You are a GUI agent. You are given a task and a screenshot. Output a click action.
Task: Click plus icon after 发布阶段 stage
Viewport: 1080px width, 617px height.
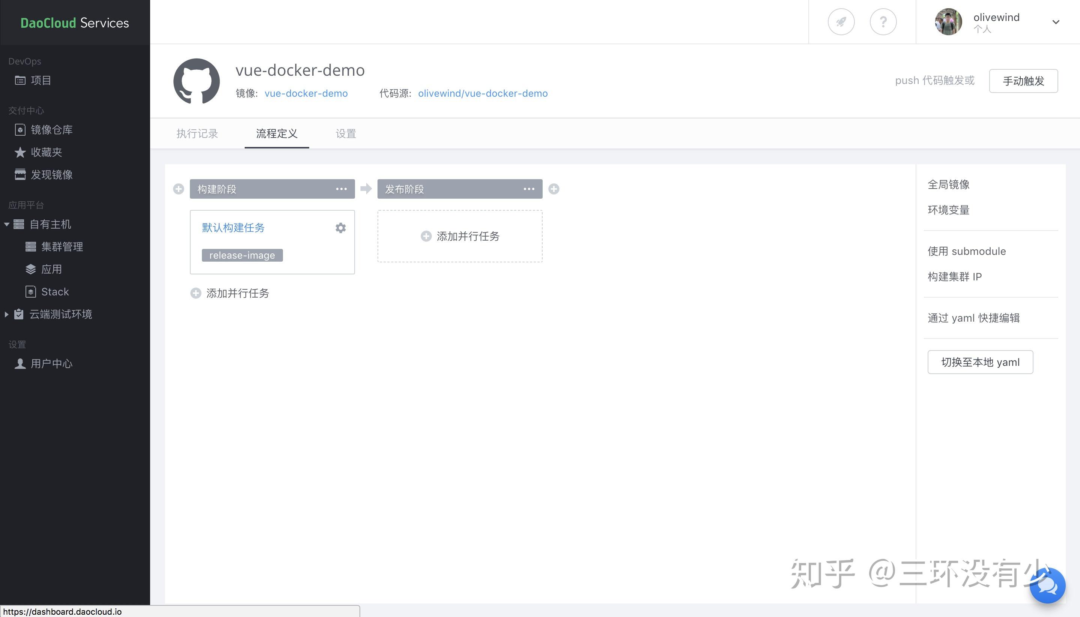click(x=554, y=189)
